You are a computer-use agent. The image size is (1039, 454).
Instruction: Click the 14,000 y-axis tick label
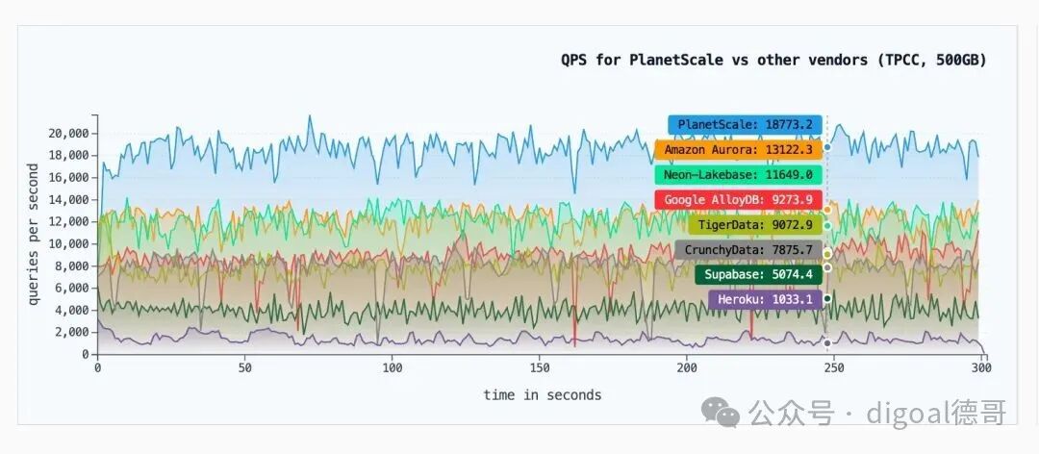(69, 199)
